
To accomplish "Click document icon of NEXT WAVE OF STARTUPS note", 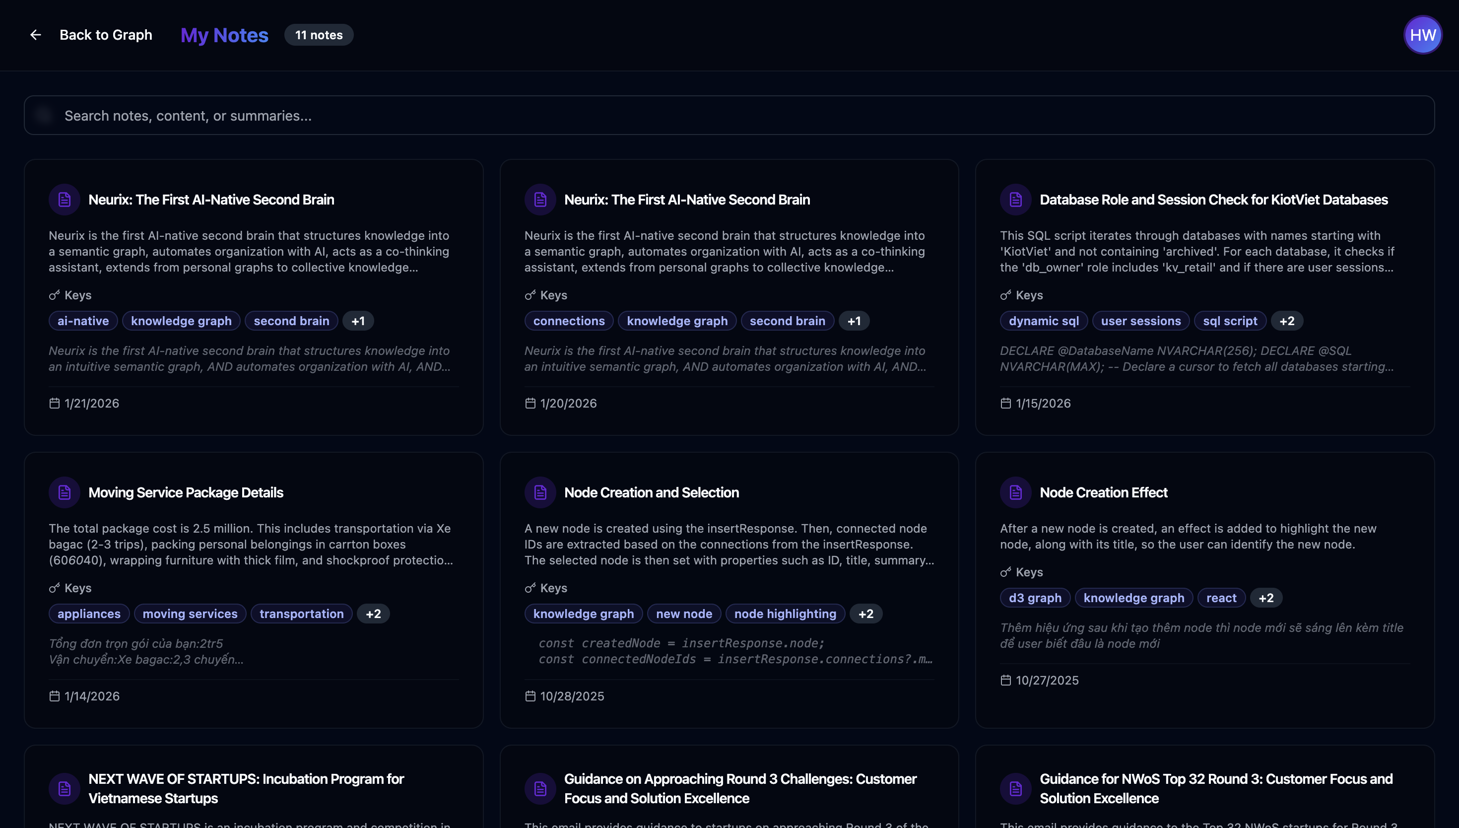I will 64,788.
